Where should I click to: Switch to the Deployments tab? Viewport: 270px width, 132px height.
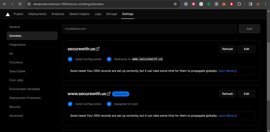pos(38,14)
